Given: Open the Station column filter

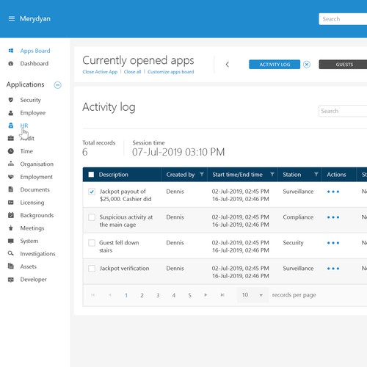Looking at the screenshot, I should click(x=316, y=174).
